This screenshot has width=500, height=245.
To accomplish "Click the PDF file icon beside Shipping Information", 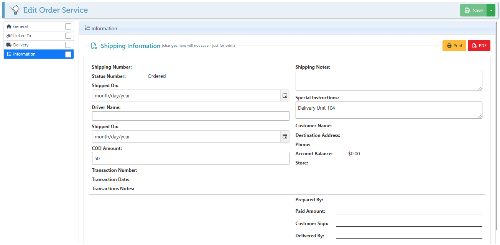I will click(94, 46).
